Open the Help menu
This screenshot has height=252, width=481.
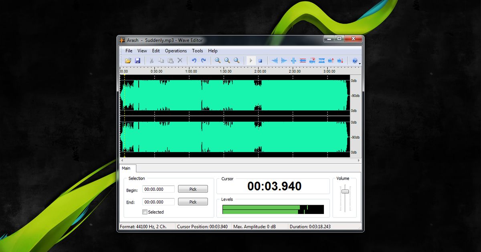tap(213, 51)
